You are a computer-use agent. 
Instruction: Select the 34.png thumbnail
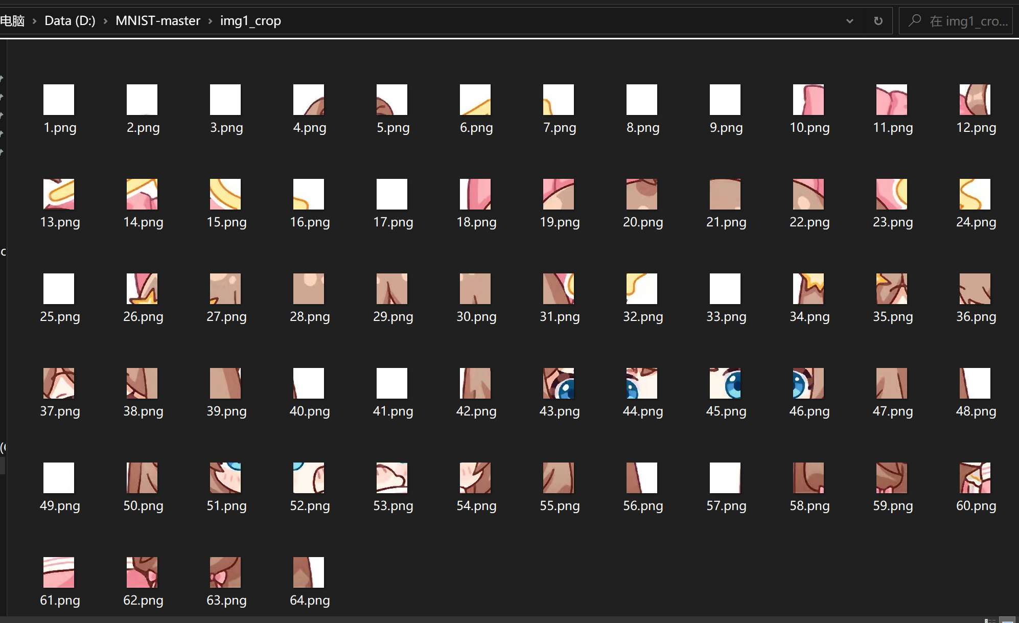point(808,289)
